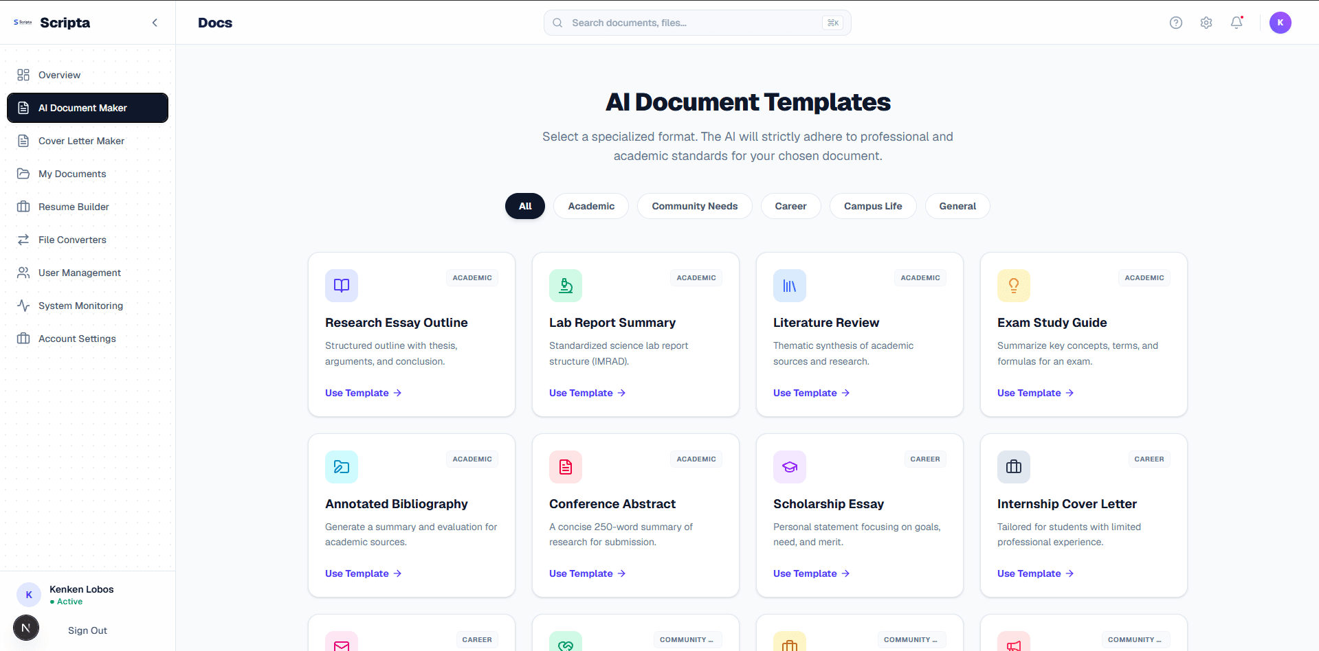Focus the Search documents field
Image resolution: width=1319 pixels, height=651 pixels.
pyautogui.click(x=697, y=23)
